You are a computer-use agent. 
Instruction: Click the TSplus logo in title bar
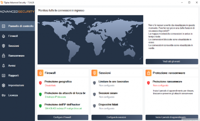point(2,2)
